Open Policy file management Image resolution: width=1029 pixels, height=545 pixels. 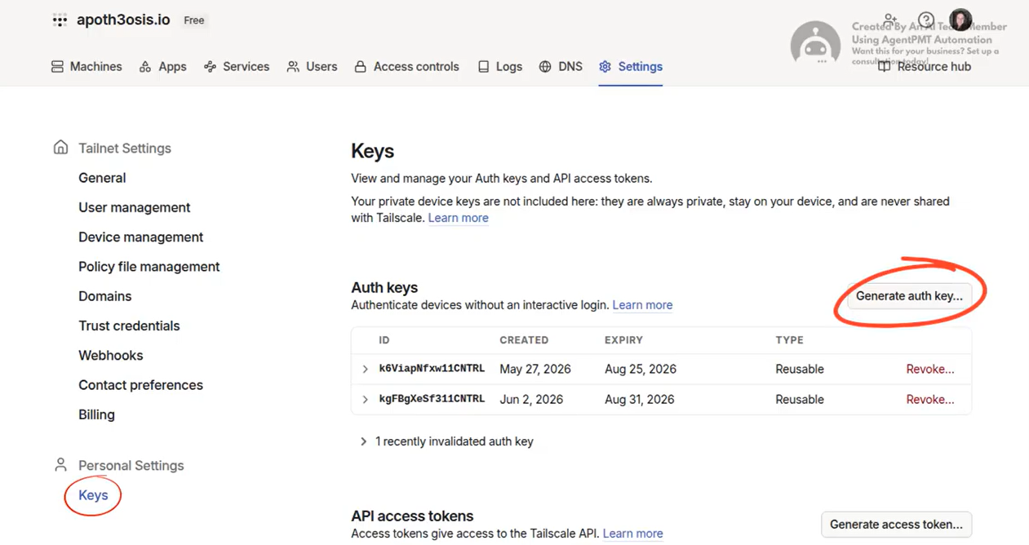click(149, 267)
